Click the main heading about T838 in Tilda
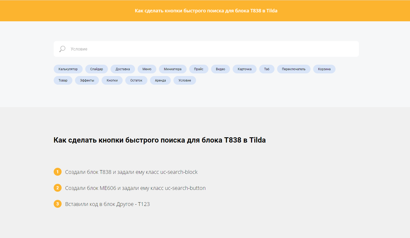Viewport: 410px width, 238px height. [160, 140]
